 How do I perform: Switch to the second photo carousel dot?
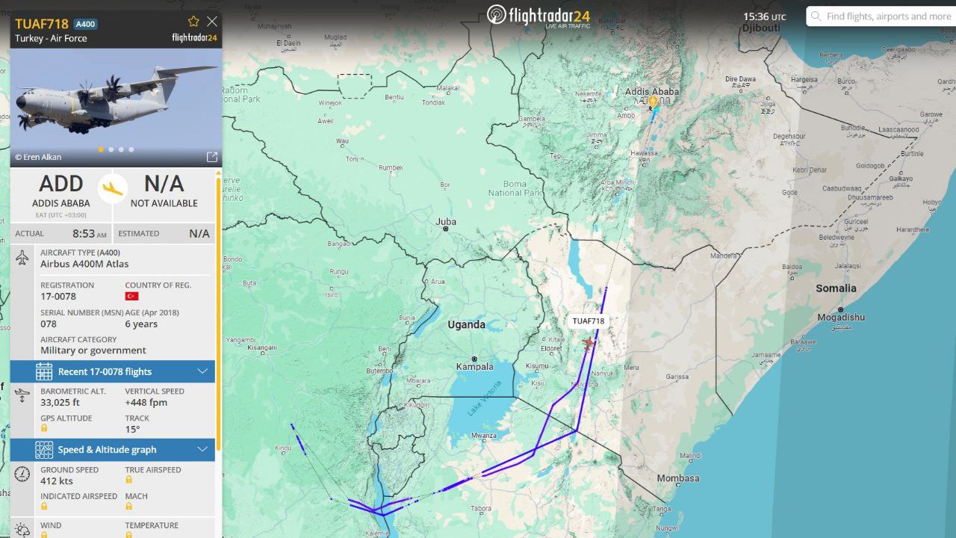click(111, 149)
